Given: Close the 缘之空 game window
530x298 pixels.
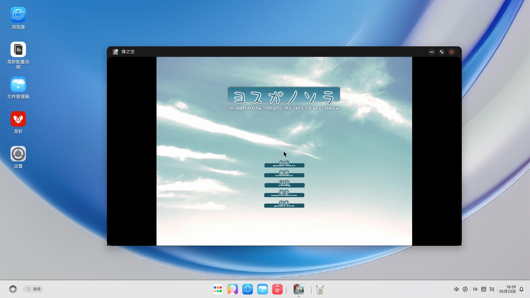Looking at the screenshot, I should (452, 52).
